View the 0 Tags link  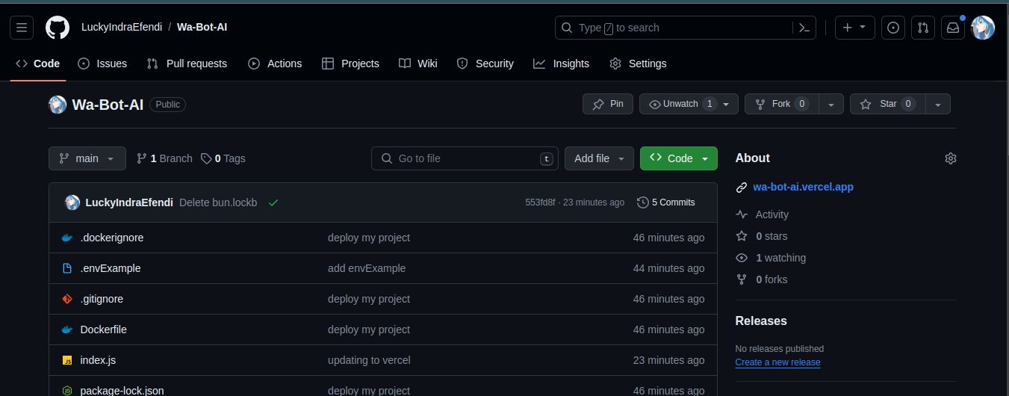click(x=223, y=158)
